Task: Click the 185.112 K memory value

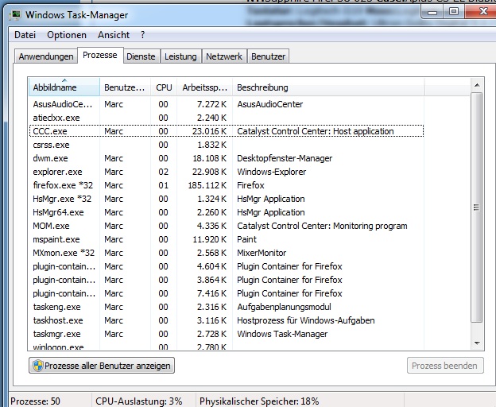Action: point(207,185)
